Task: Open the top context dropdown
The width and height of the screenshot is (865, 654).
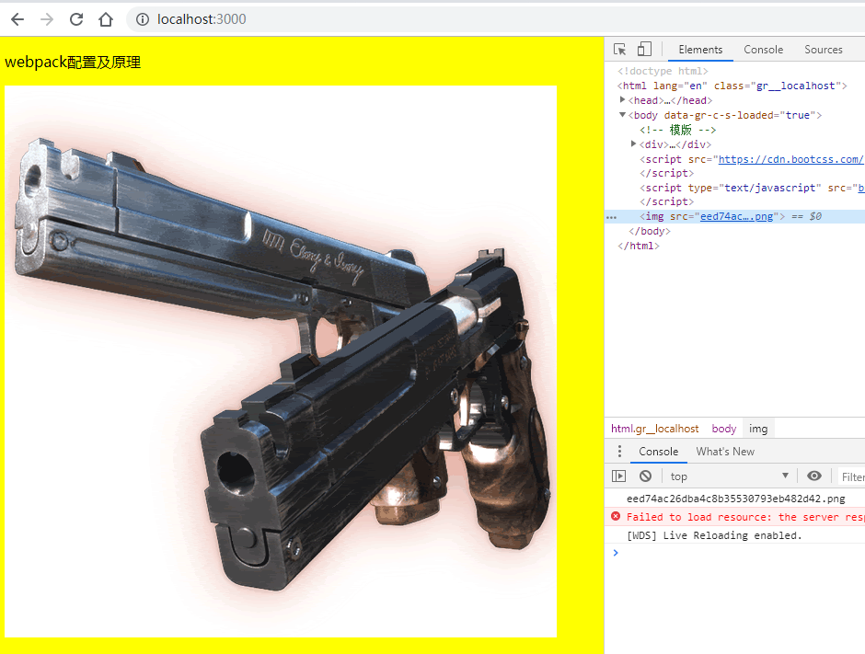Action: (728, 476)
